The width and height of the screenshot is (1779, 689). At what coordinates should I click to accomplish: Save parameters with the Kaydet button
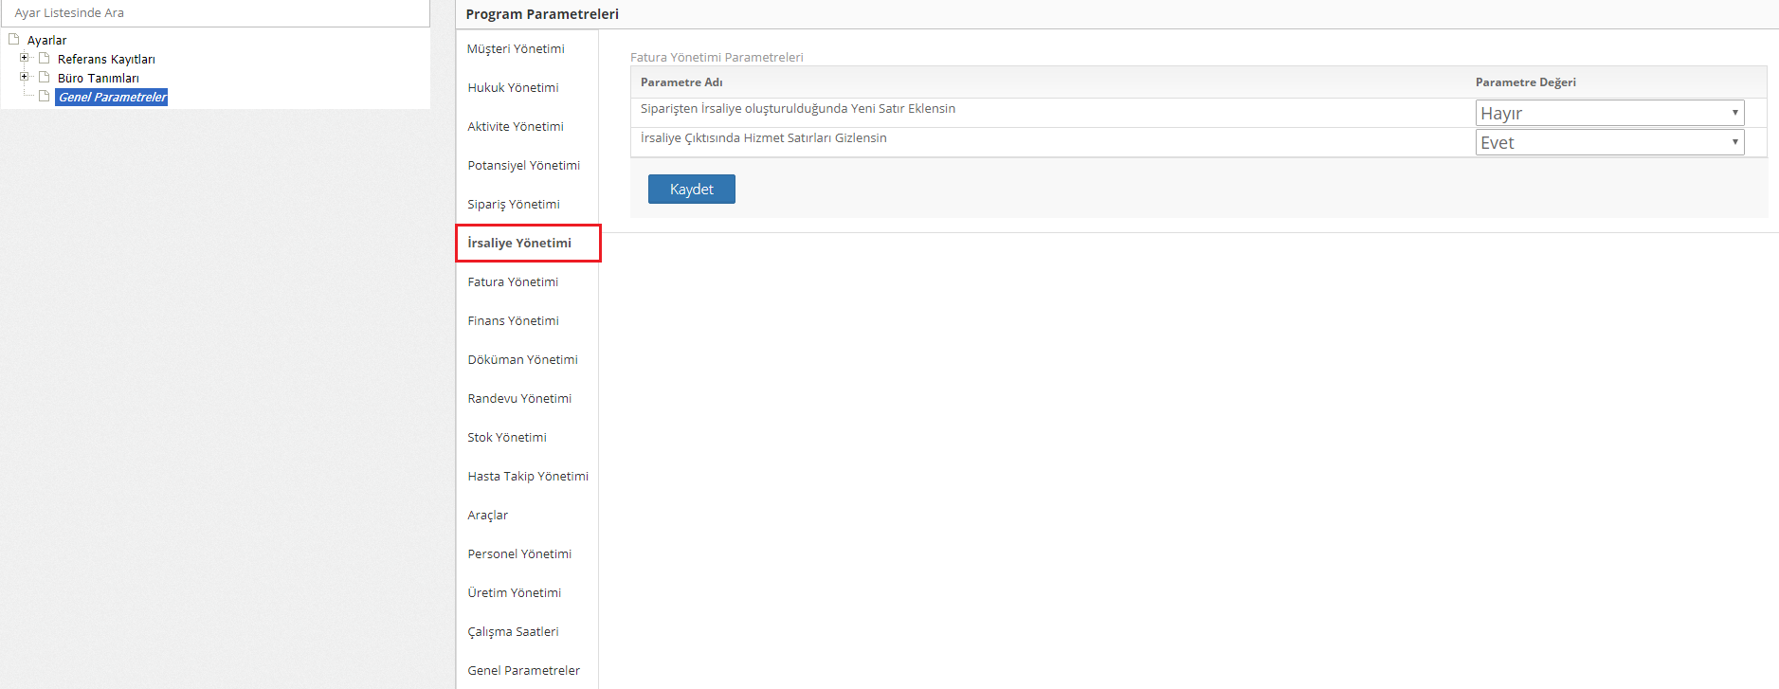(x=691, y=189)
